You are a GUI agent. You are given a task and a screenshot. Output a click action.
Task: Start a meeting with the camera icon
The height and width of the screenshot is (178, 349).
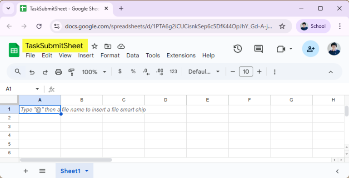[281, 49]
